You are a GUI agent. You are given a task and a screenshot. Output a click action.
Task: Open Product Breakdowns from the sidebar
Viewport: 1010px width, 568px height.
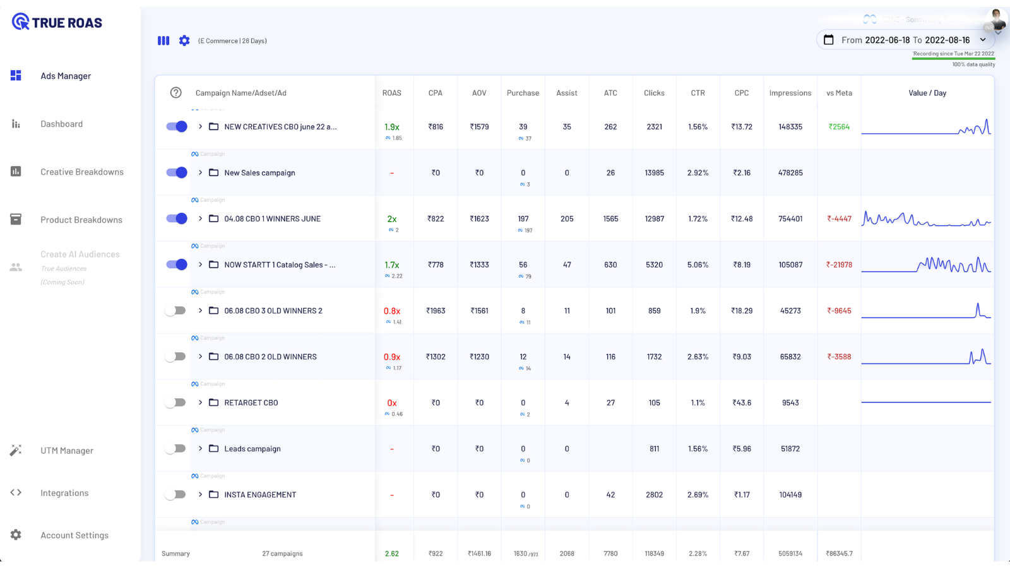[81, 219]
